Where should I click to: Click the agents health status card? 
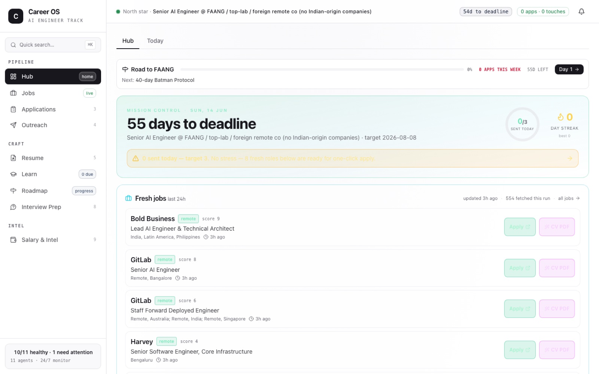[53, 356]
